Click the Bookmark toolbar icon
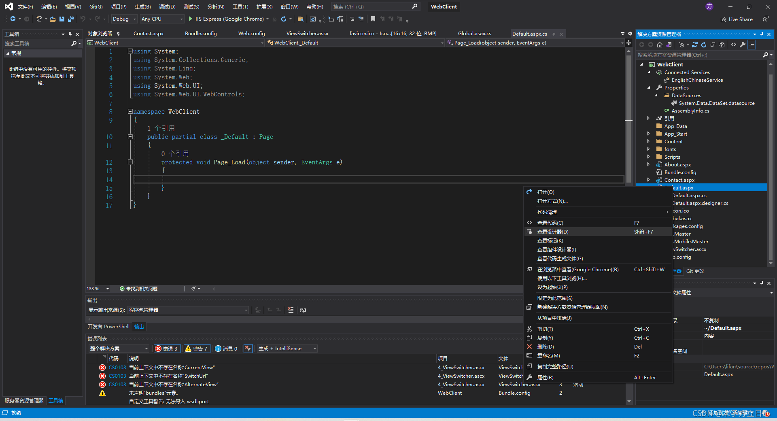 [x=373, y=19]
